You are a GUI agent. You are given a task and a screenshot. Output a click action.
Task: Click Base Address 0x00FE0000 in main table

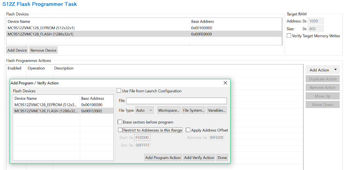pyautogui.click(x=202, y=34)
